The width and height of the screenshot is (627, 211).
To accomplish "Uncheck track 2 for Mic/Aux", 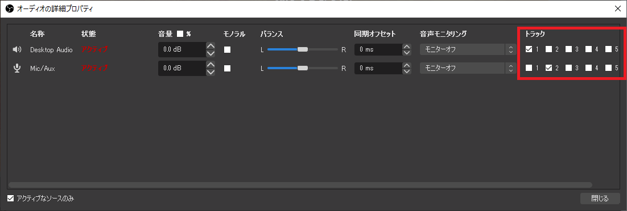I will [548, 68].
